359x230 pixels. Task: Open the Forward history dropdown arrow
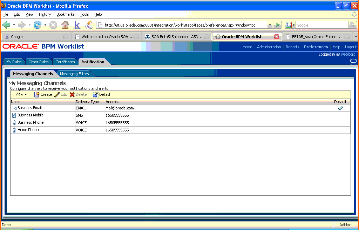click(29, 25)
